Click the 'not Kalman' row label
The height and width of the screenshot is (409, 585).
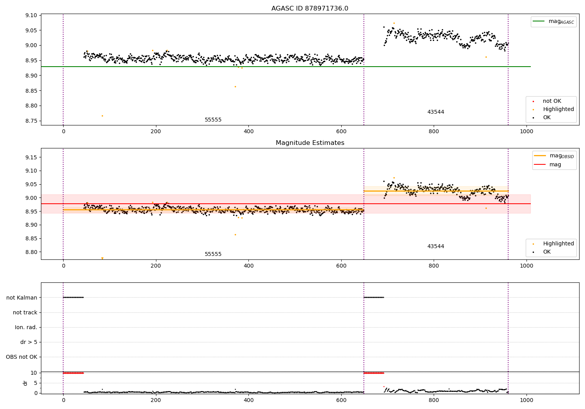(x=22, y=298)
